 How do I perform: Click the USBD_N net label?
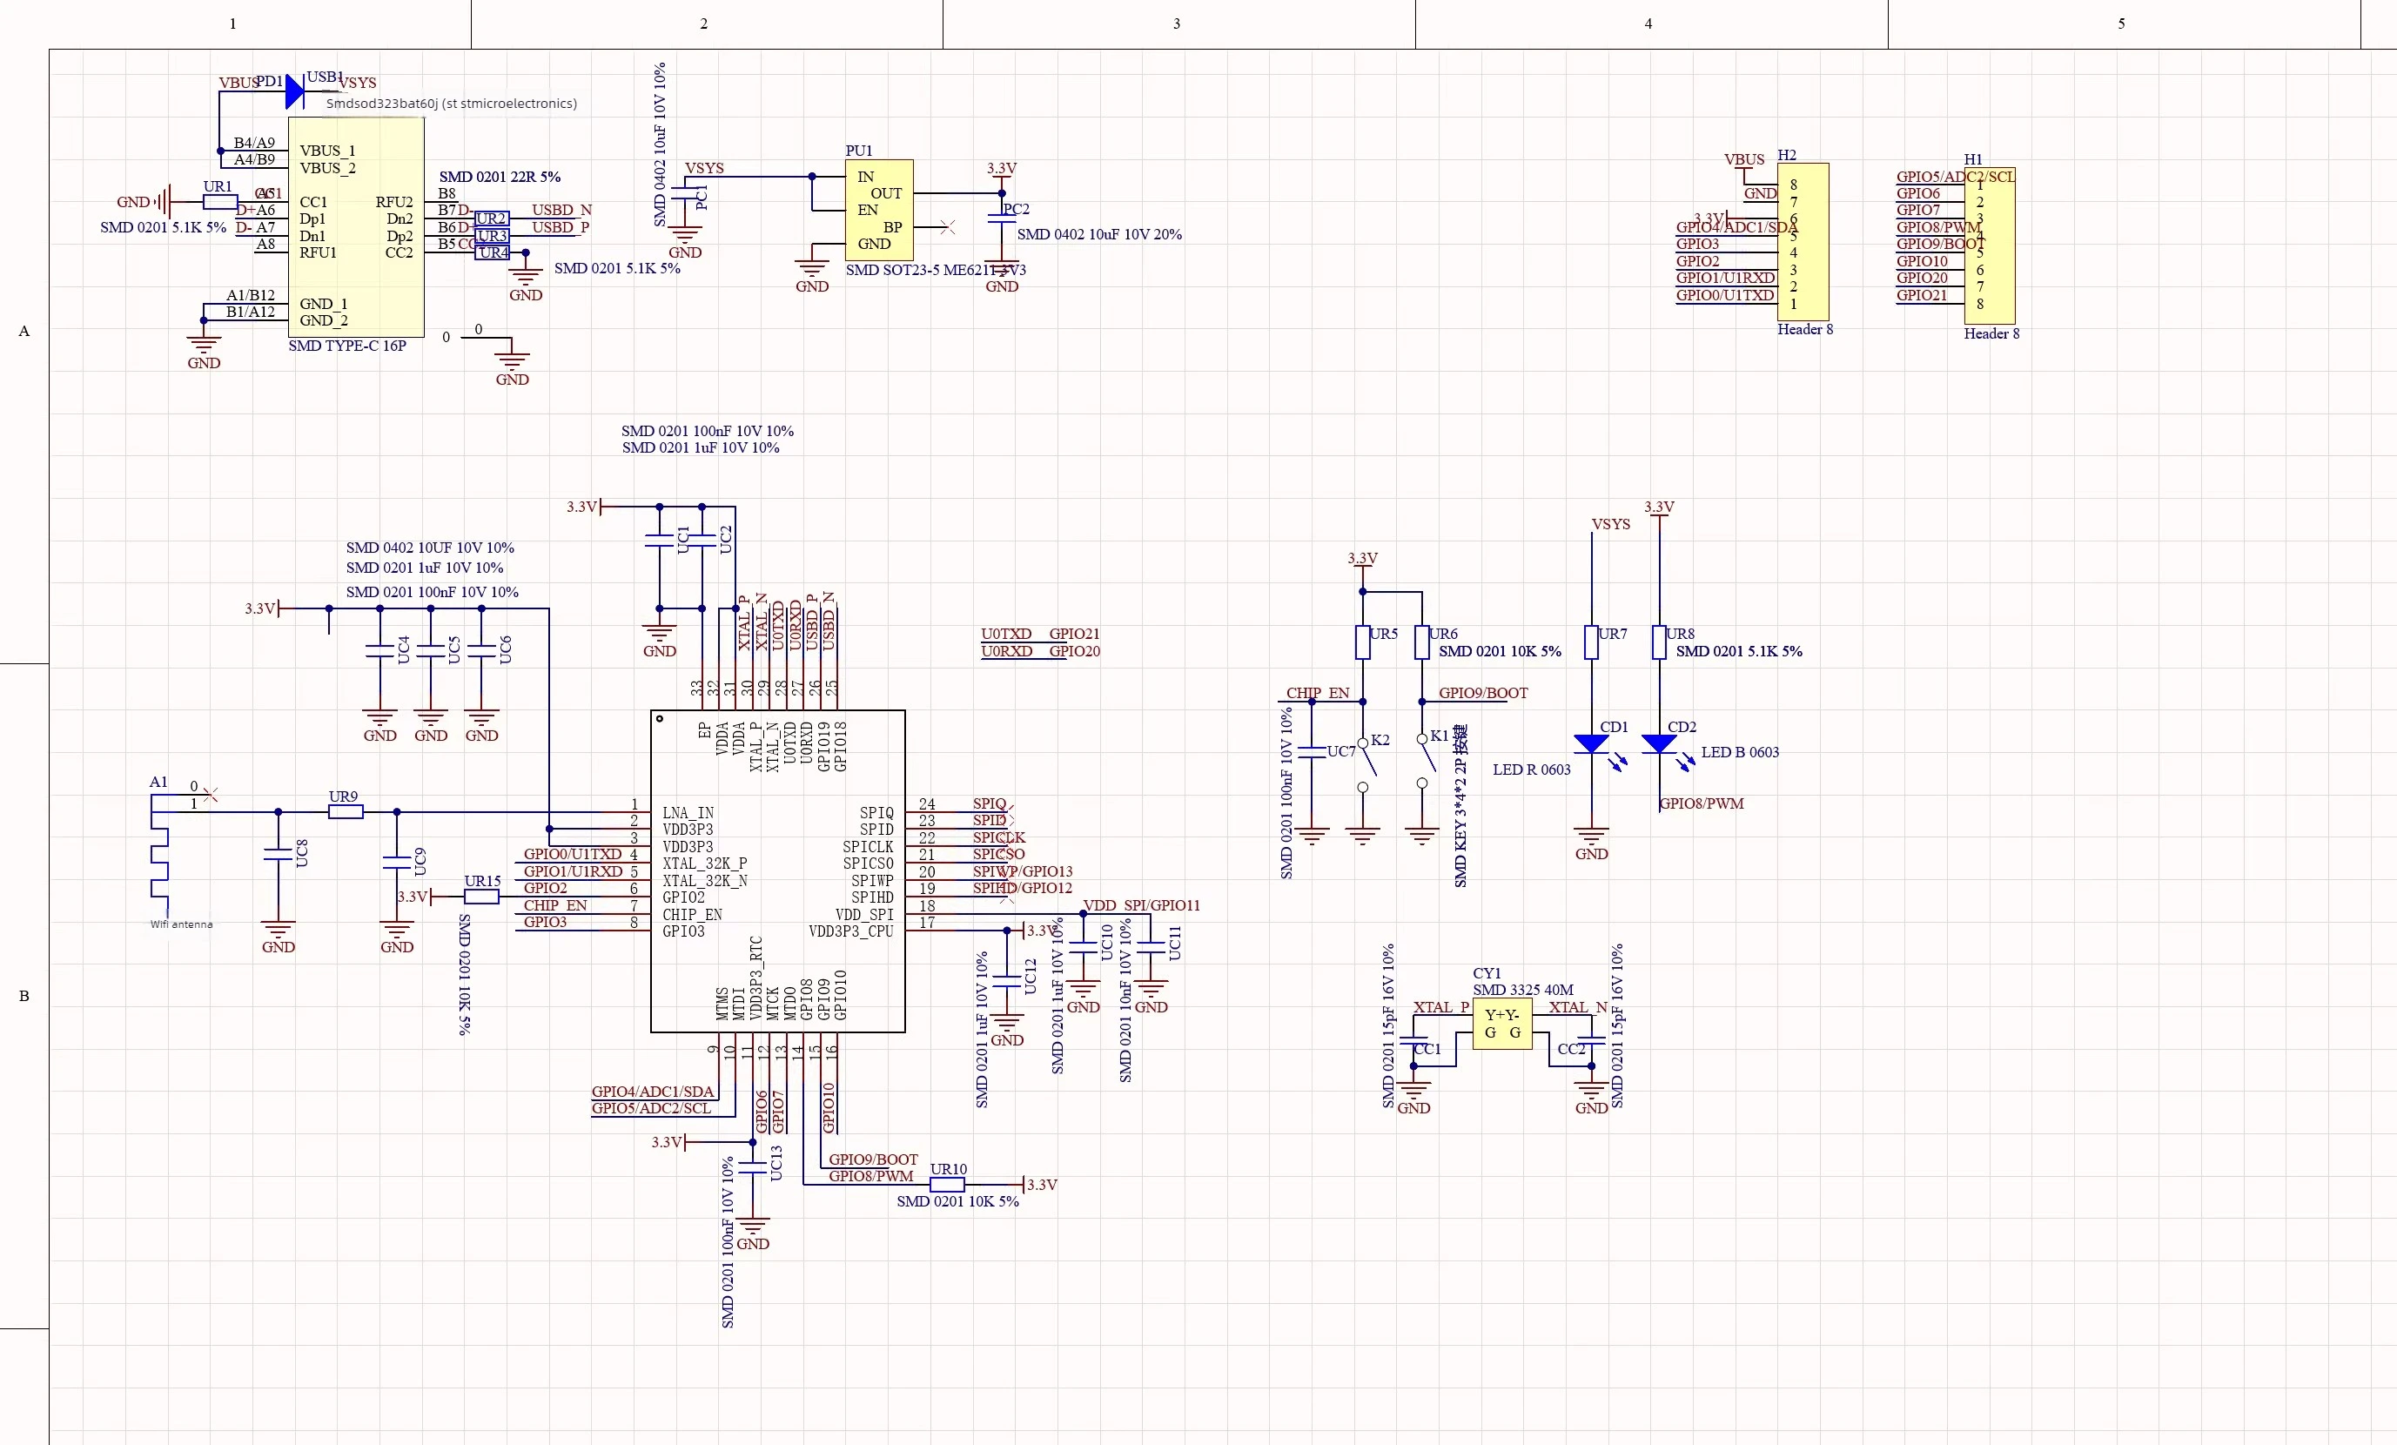click(561, 210)
